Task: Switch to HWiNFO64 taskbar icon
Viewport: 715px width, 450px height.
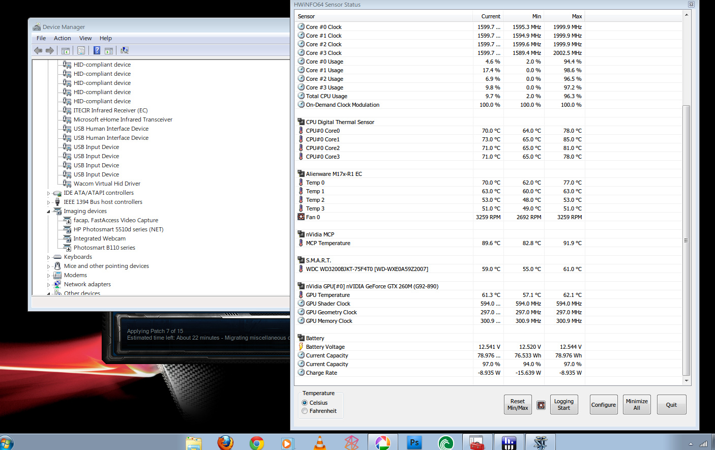Action: click(x=509, y=443)
